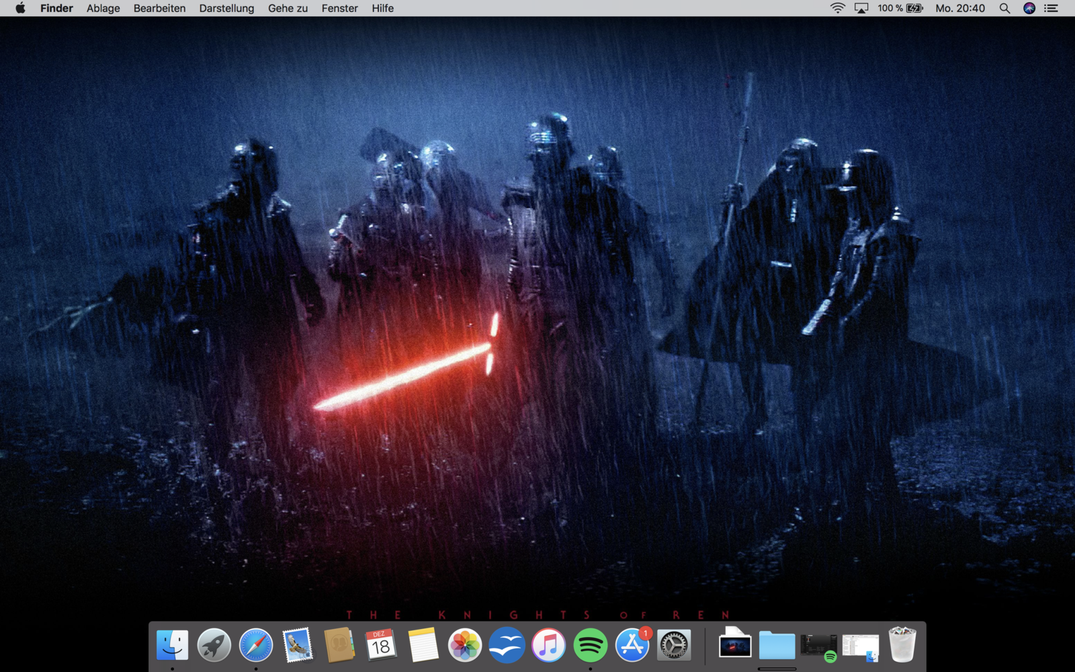Image resolution: width=1075 pixels, height=672 pixels.
Task: Restore the minimized Finder window in Dock
Action: coord(861,648)
